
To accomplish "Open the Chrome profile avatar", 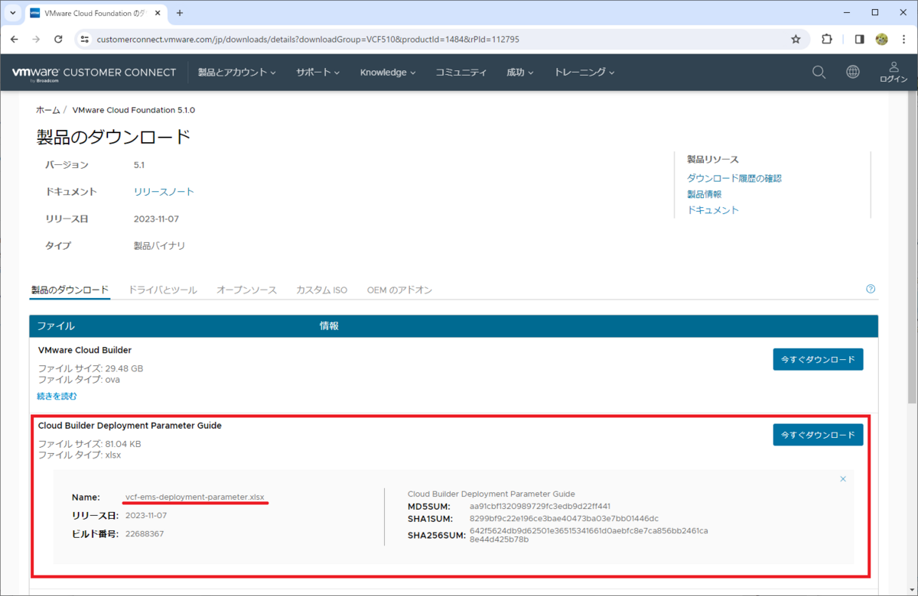I will (x=881, y=39).
